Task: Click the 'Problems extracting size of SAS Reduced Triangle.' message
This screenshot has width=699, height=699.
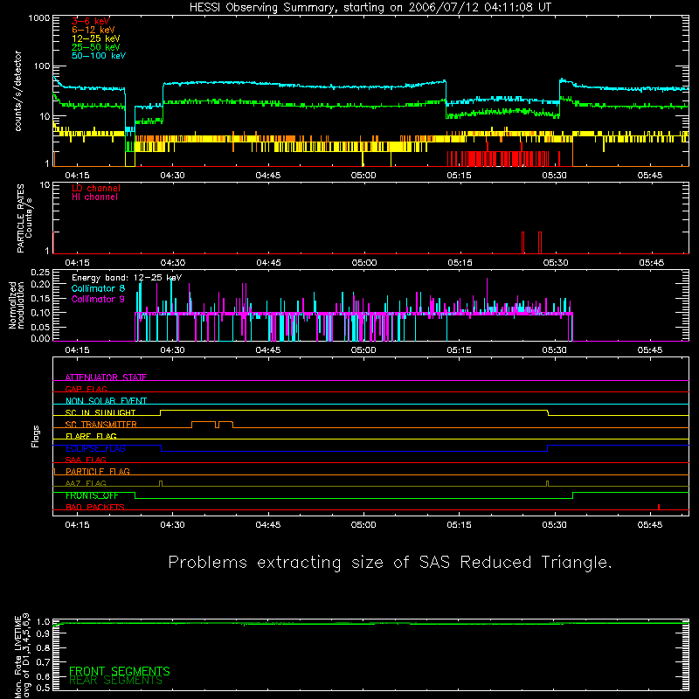Action: click(x=390, y=563)
